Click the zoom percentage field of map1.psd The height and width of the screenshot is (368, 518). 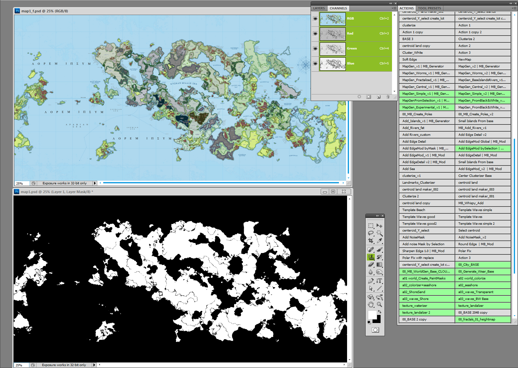click(x=21, y=365)
